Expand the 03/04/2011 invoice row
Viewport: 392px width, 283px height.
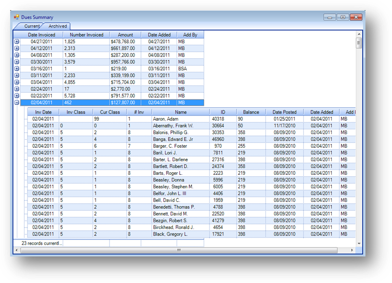point(17,82)
